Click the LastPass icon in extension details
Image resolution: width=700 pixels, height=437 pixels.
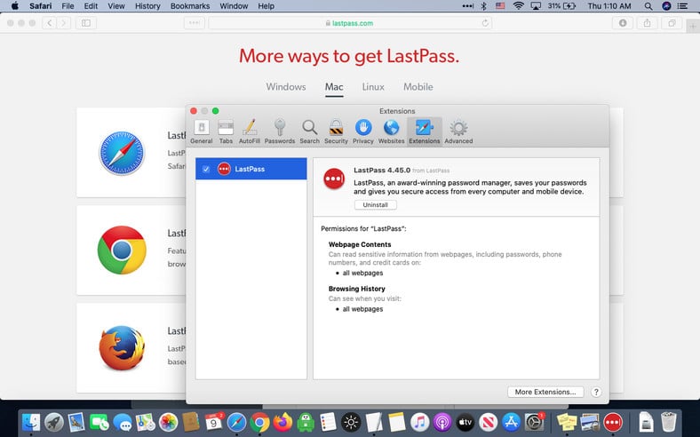[334, 179]
